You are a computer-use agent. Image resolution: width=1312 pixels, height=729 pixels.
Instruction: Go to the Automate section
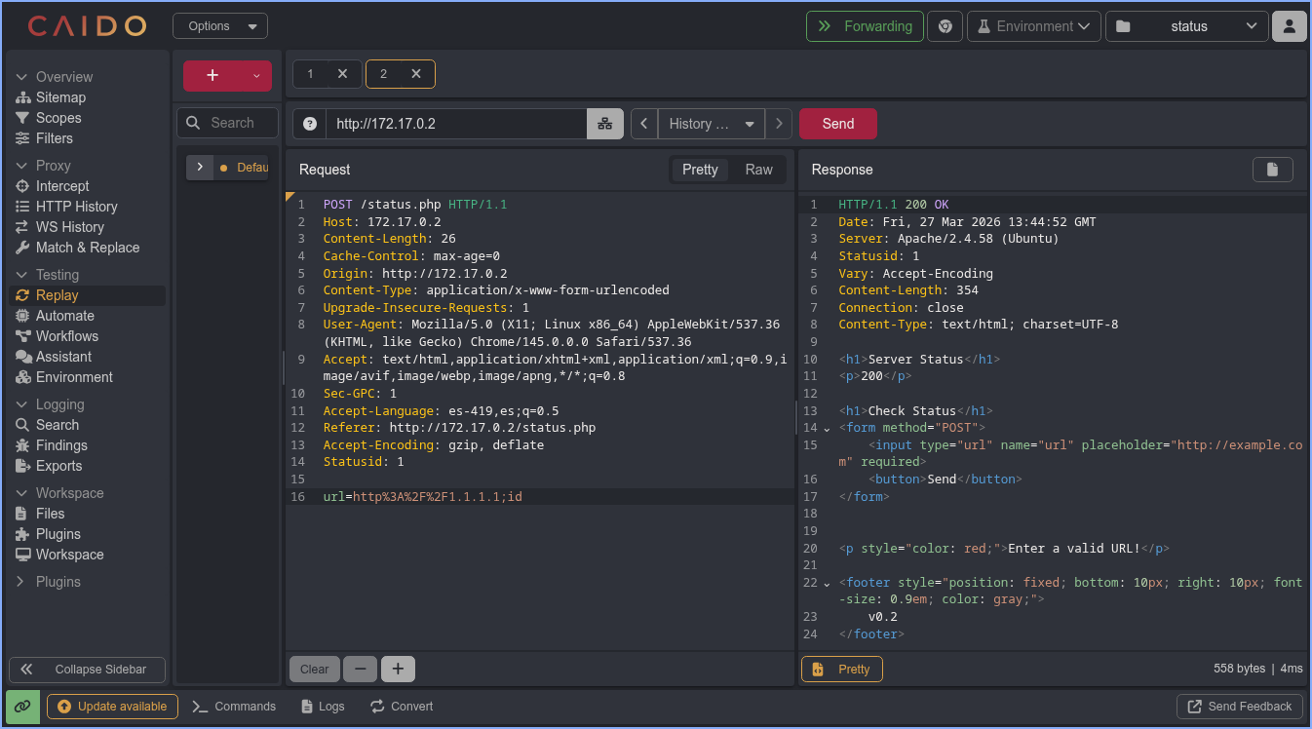(x=64, y=316)
